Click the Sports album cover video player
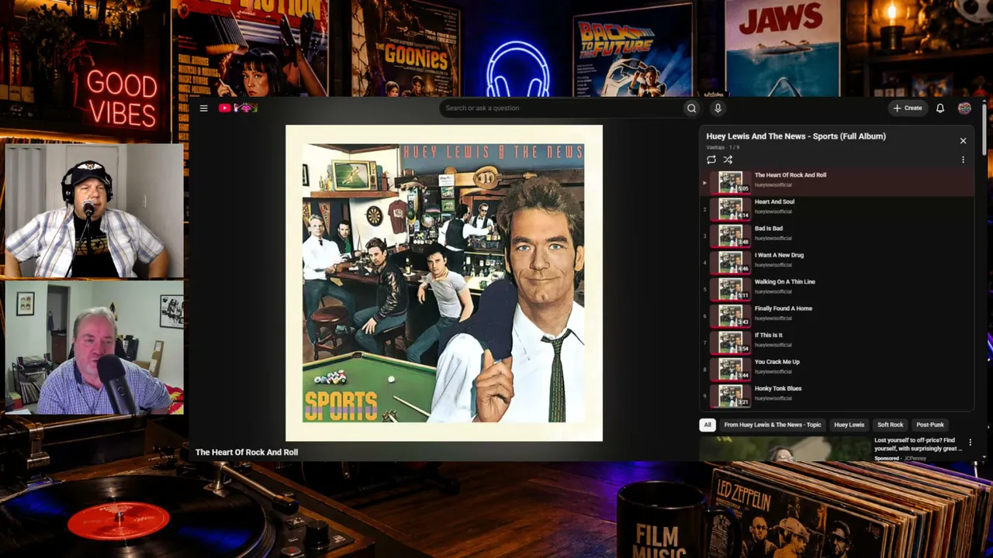The width and height of the screenshot is (993, 558). 444,283
